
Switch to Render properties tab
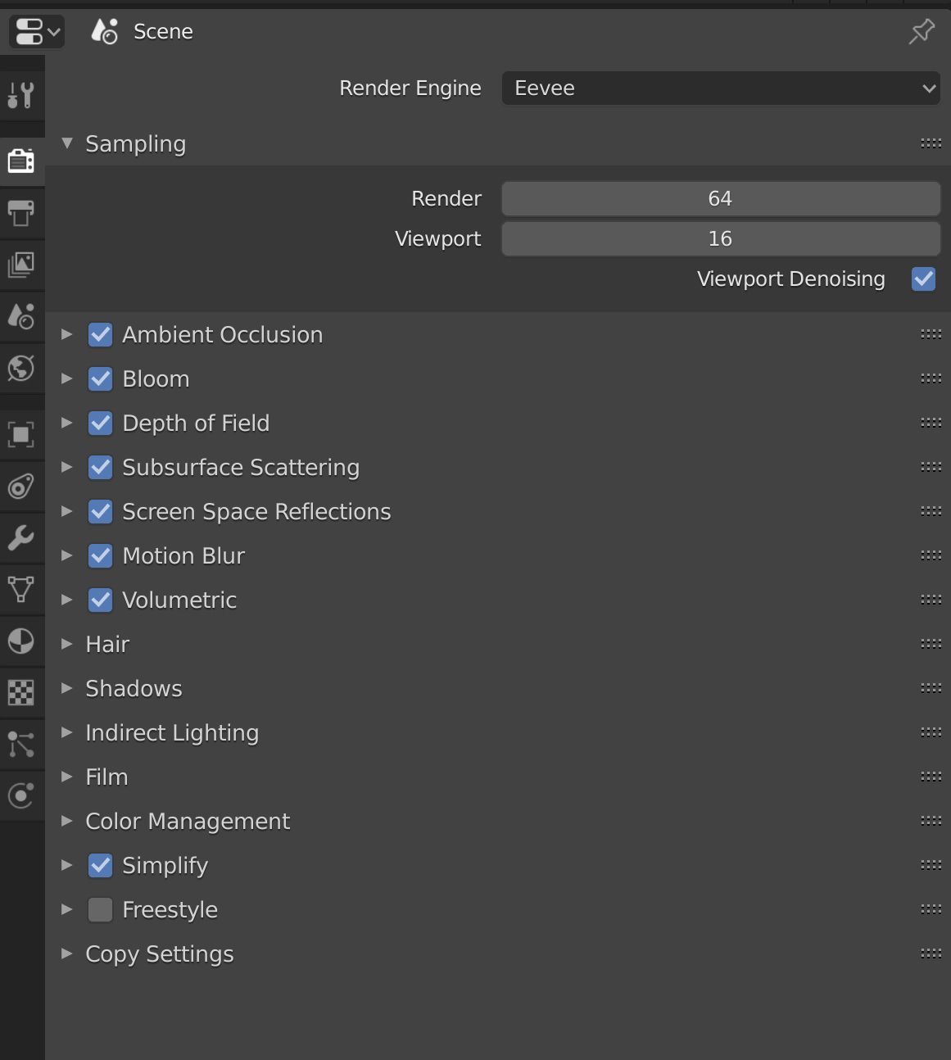click(21, 161)
